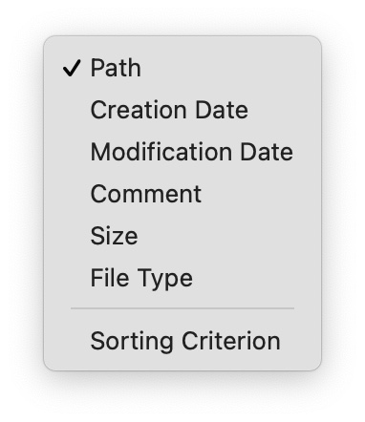Enable sorting by Modification Date
This screenshot has width=365, height=422.
click(x=182, y=152)
